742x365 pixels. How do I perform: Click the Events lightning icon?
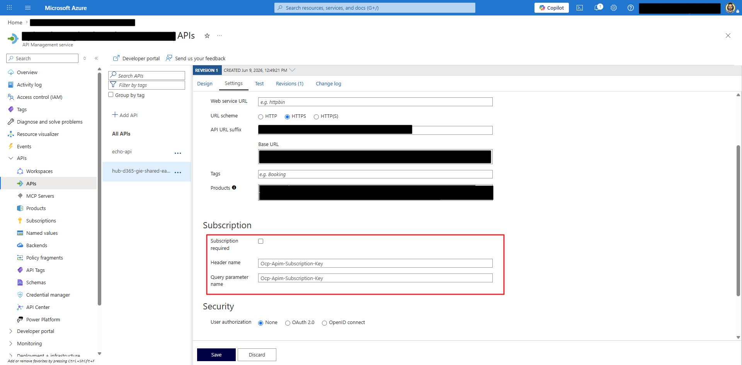point(11,146)
